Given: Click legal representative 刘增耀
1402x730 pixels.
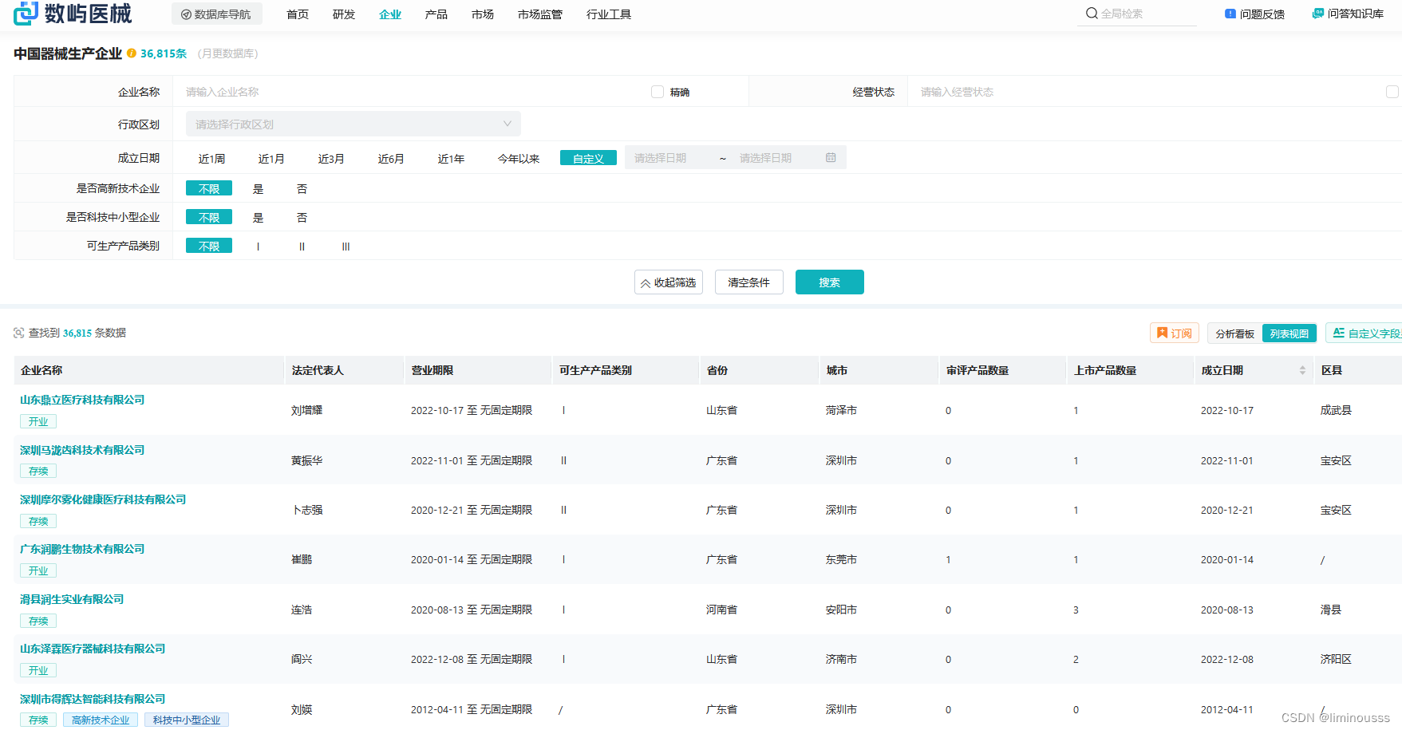Looking at the screenshot, I should click(307, 410).
